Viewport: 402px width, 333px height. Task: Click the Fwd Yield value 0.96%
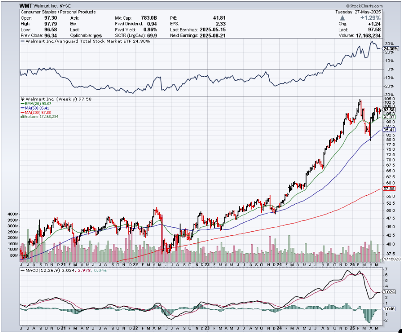pyautogui.click(x=150, y=30)
